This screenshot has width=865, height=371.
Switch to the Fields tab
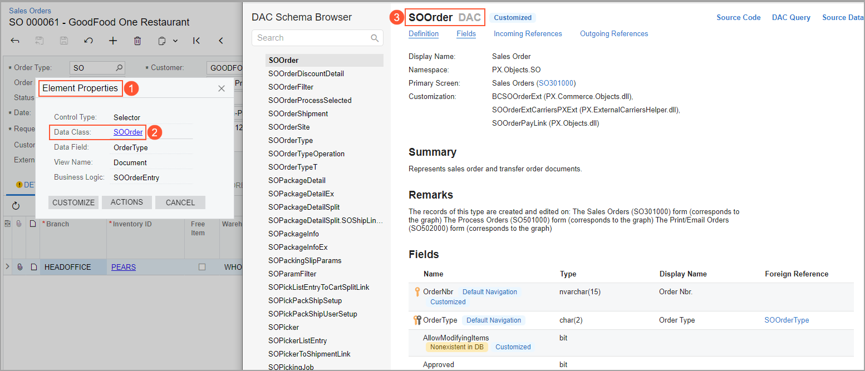[466, 34]
